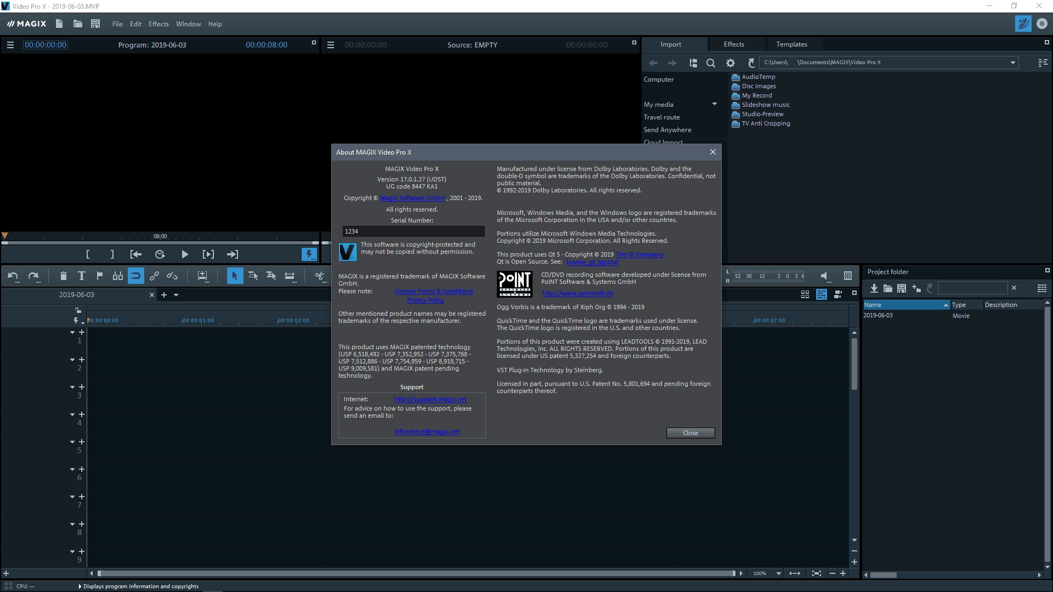Viewport: 1053px width, 592px height.
Task: Open the Privacy Policy link
Action: (425, 300)
